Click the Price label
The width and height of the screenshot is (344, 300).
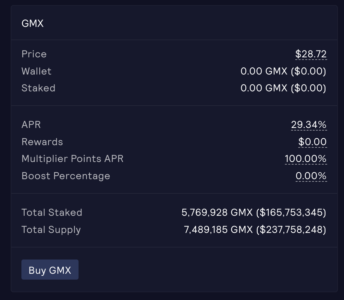coord(34,54)
